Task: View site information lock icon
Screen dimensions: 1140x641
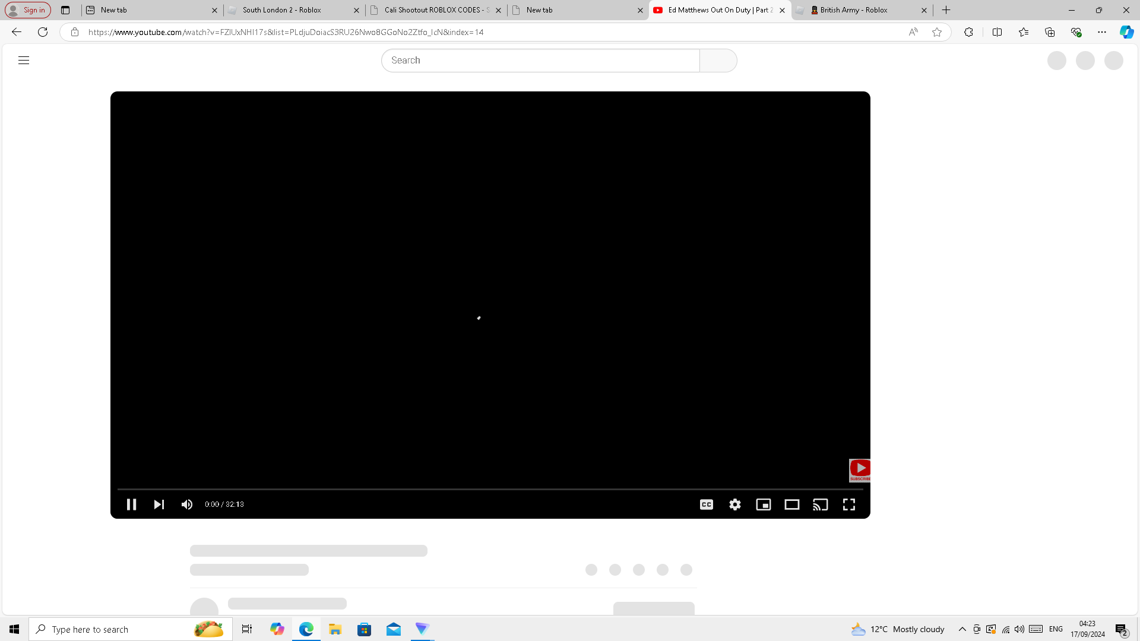Action: (x=75, y=32)
